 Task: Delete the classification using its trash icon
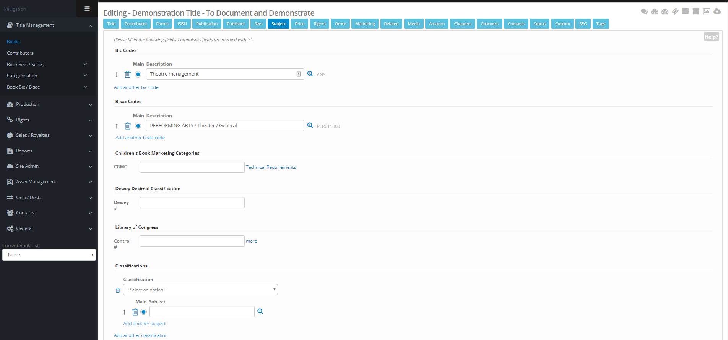(118, 290)
